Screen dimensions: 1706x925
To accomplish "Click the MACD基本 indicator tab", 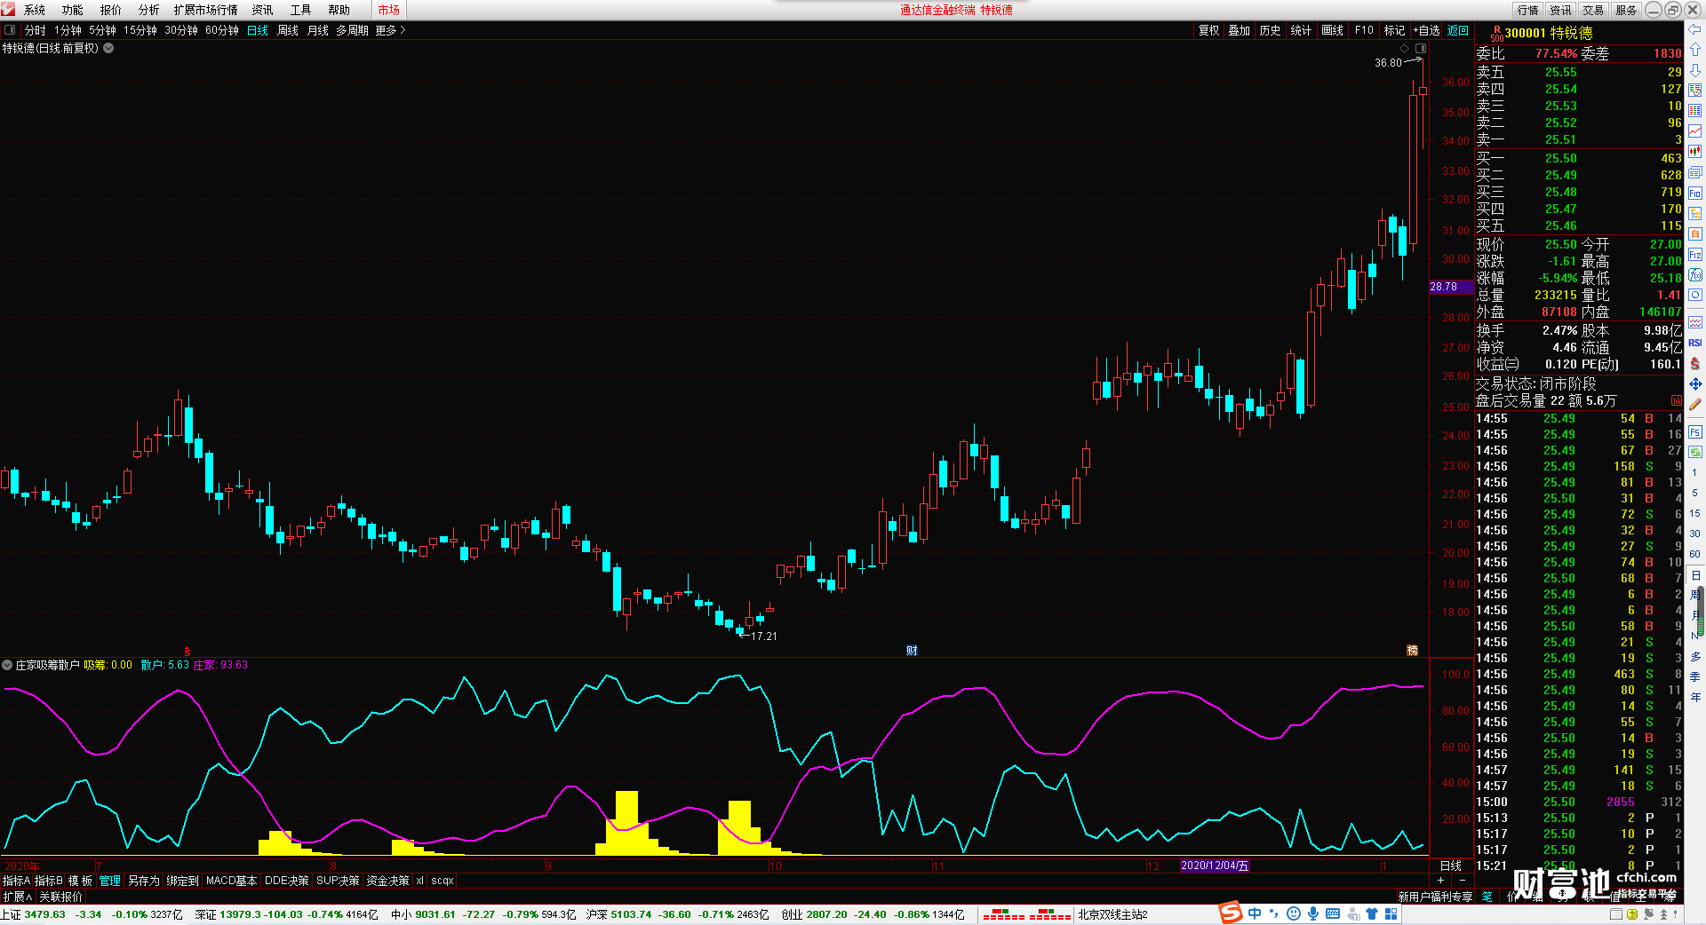I will click(x=231, y=881).
